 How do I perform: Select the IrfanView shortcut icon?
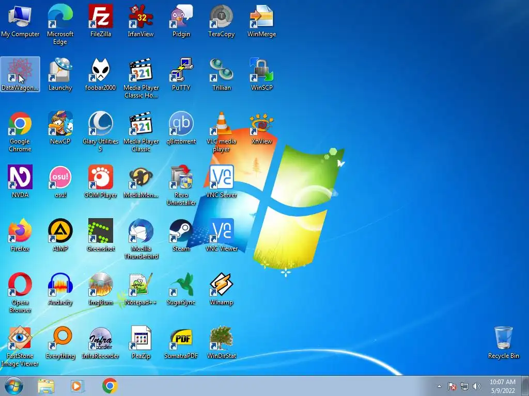click(141, 21)
